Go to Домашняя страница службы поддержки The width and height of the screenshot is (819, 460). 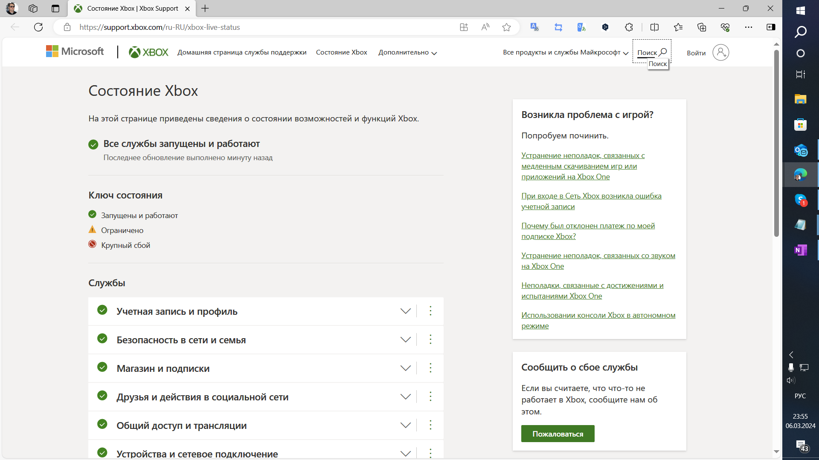pos(242,52)
